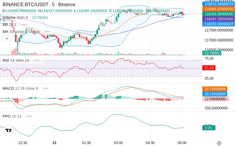Viewport: 236px width, 147px height.
Task: Open more options for MA 50 indicator
Action: [x=47, y=32]
